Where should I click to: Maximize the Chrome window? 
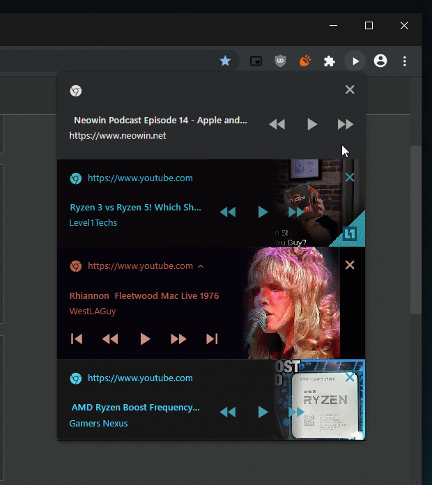(x=369, y=25)
